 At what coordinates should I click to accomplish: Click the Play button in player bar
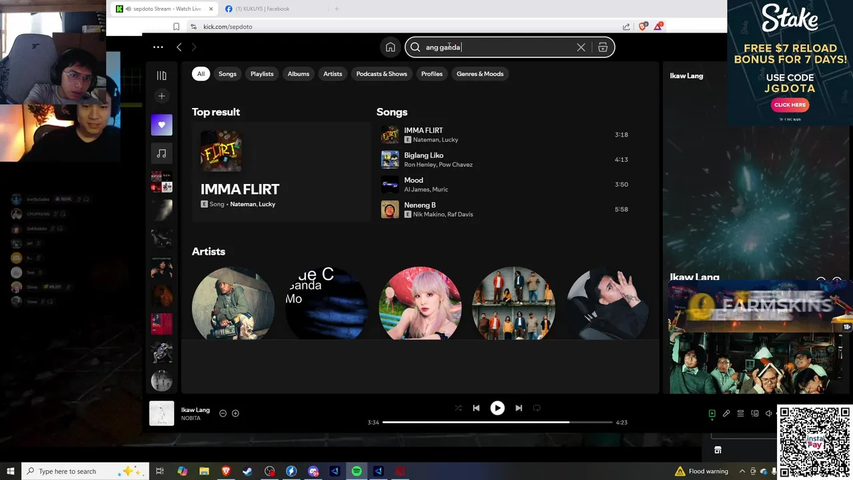497,408
